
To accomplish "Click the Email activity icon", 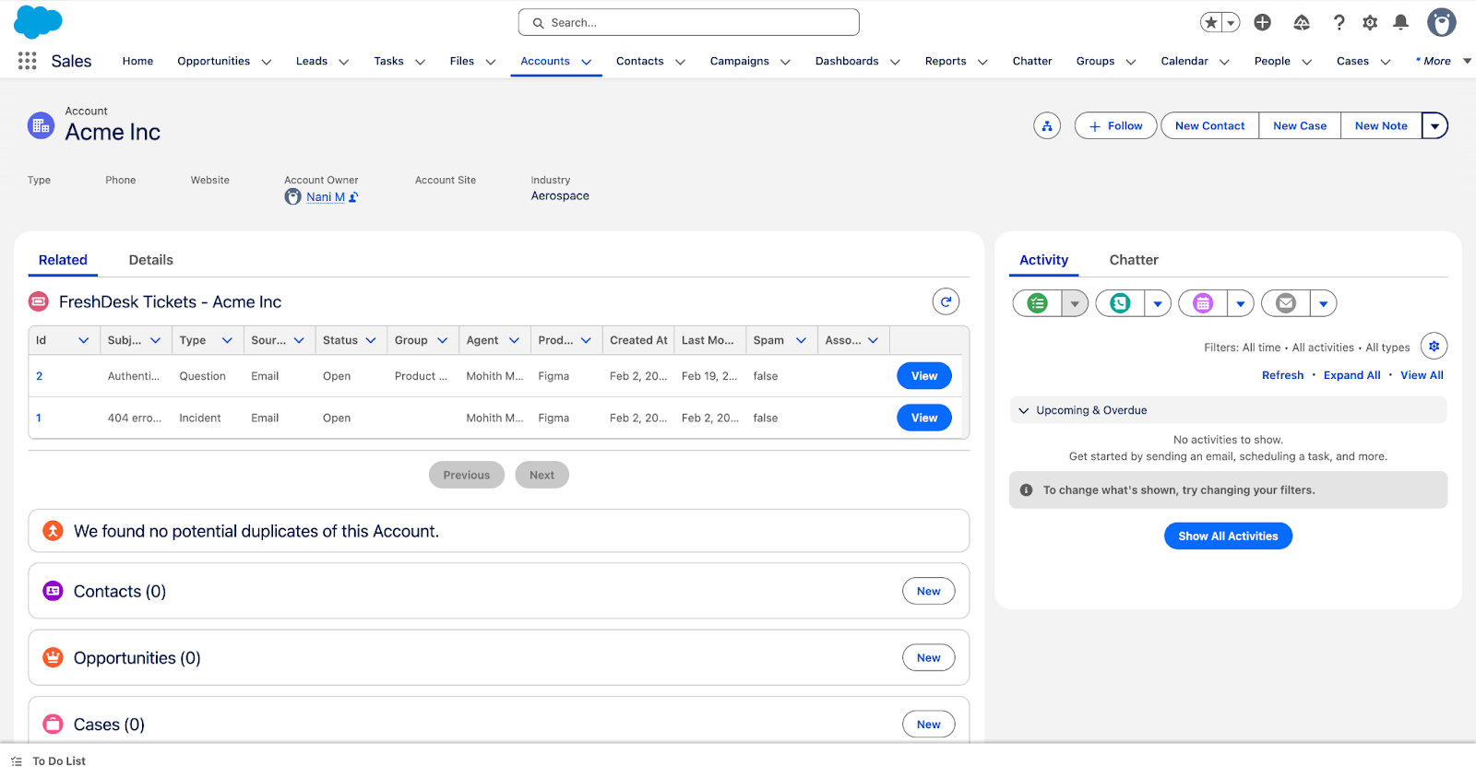I will [1286, 303].
